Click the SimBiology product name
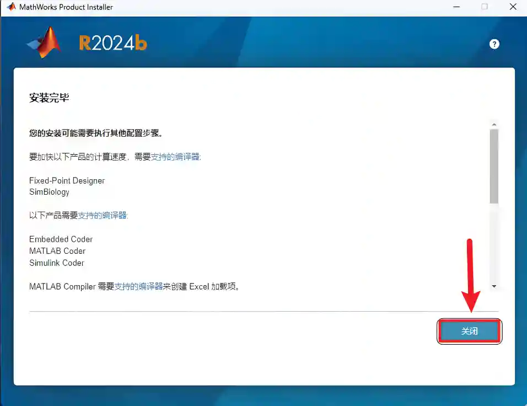 tap(49, 192)
